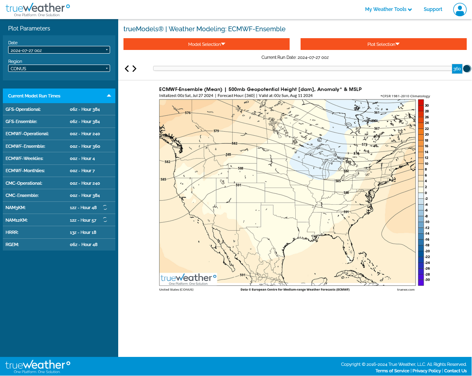
Task: Open the Region dropdown set to CONUS
Action: pos(59,68)
